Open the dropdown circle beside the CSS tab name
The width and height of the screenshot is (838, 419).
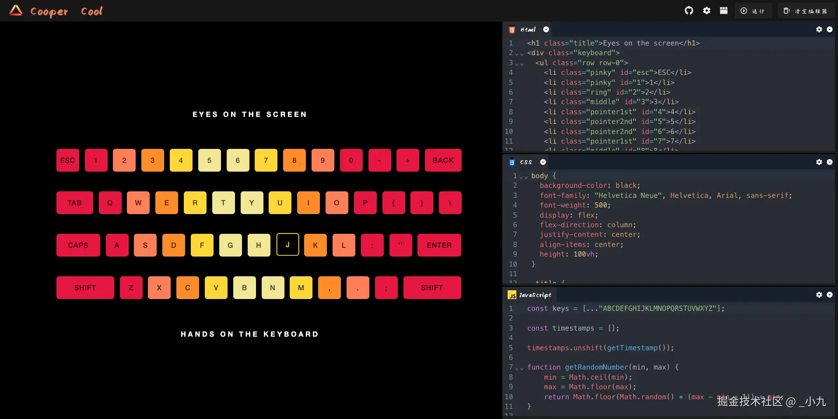click(x=543, y=162)
